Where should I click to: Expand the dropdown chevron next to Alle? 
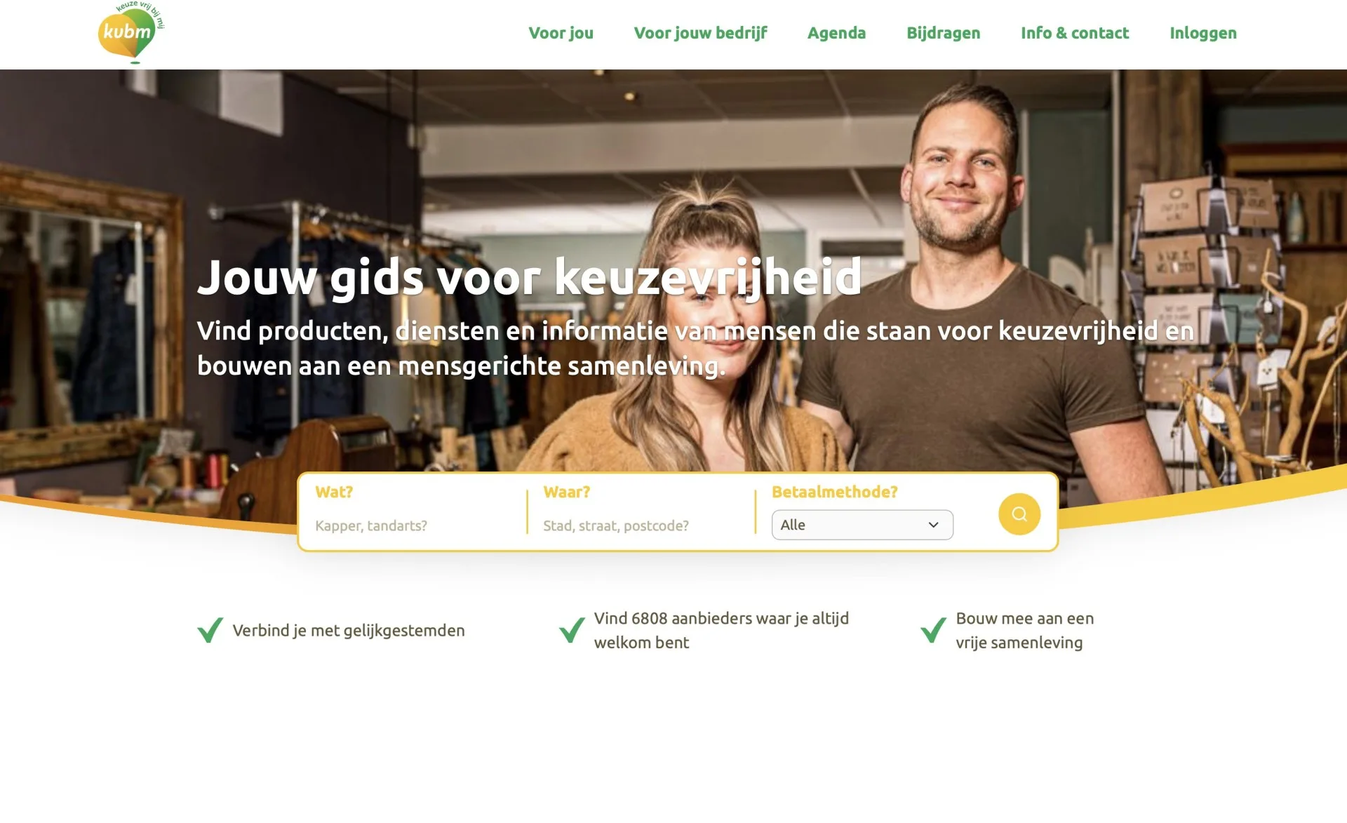pyautogui.click(x=933, y=525)
